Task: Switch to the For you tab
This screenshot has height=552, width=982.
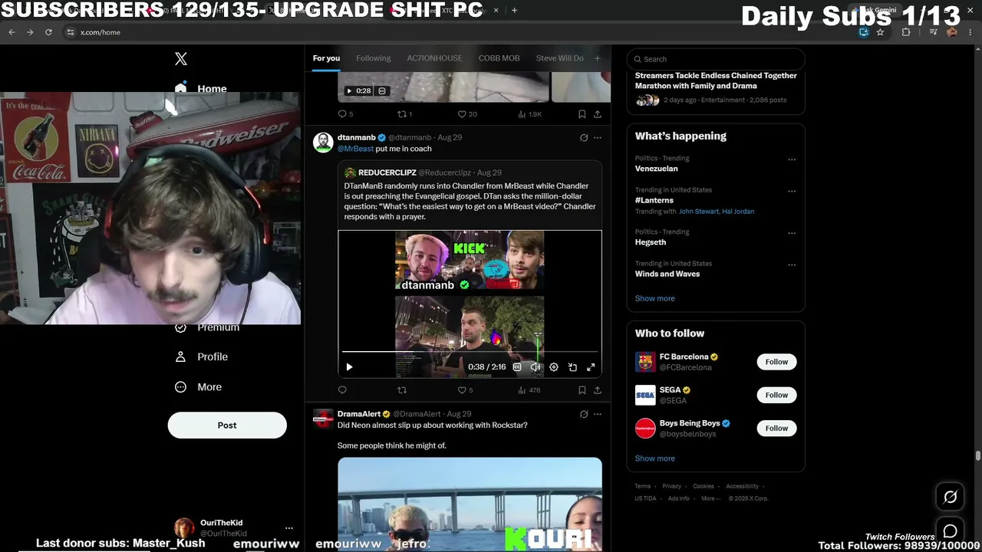Action: [x=326, y=58]
